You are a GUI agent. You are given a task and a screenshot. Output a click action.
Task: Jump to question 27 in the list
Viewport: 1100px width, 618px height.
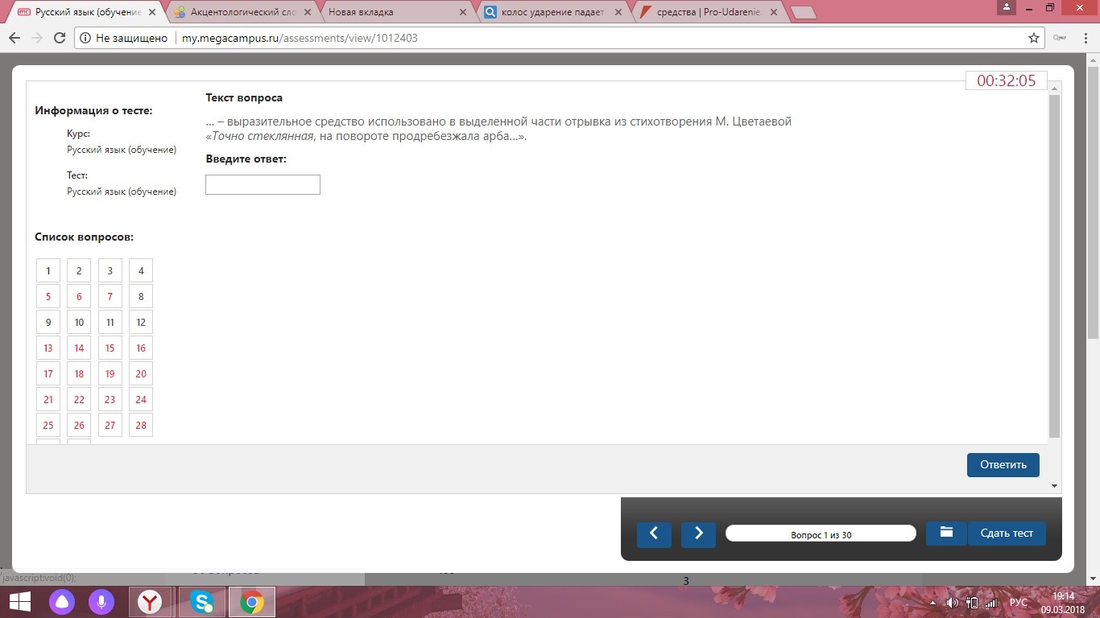tap(110, 426)
